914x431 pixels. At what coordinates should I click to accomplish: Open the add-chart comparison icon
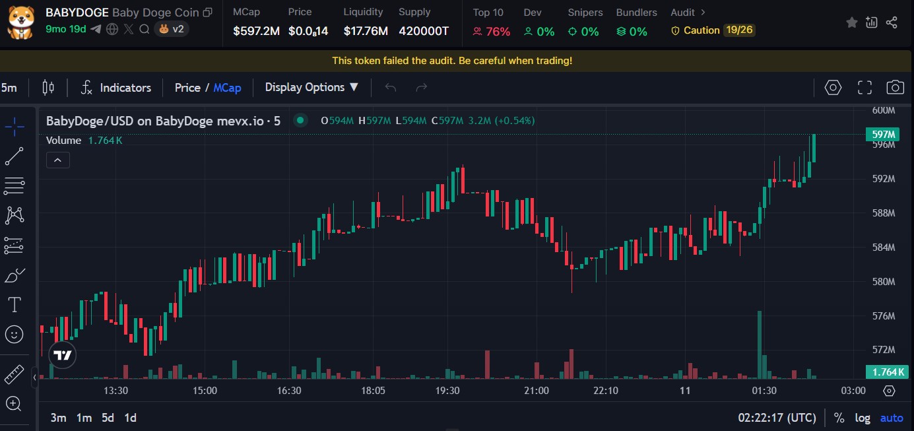[x=872, y=22]
